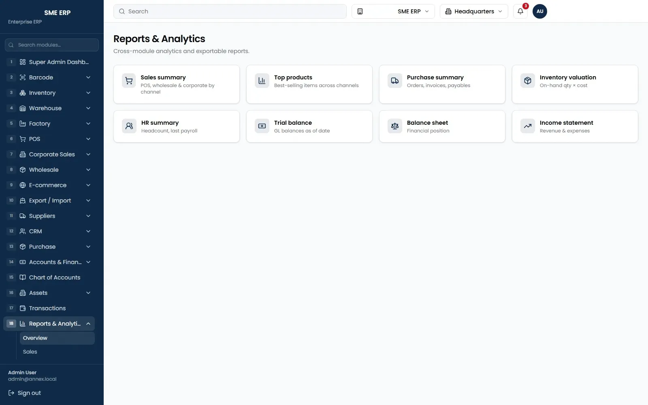Select the Sales submenu item
648x405 pixels.
[57, 352]
